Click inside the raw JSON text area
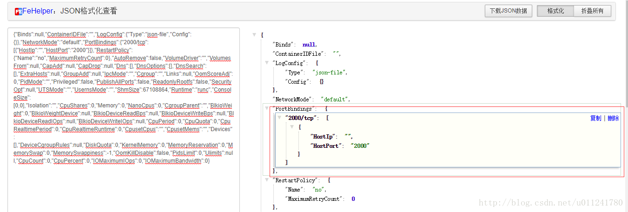 coord(124,120)
